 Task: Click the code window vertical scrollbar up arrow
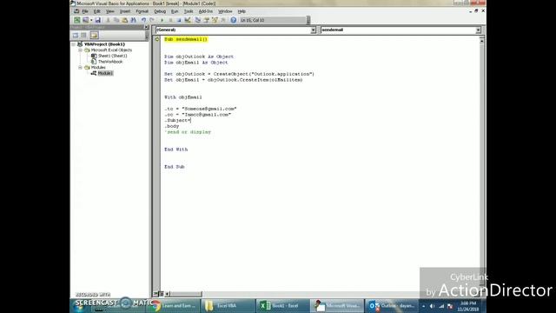coord(481,41)
